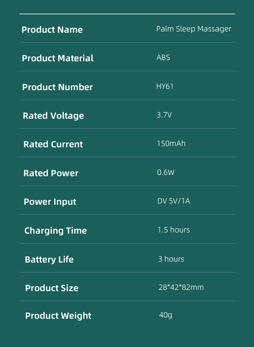Screen dimensions: 254x347
Task: Click the Product Material label
Action: (x=57, y=58)
